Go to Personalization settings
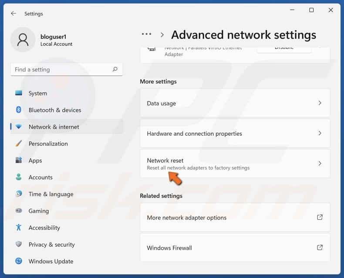344x278 pixels. point(67,144)
